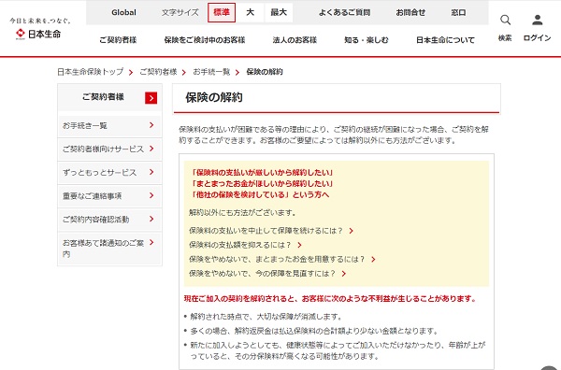Image resolution: width=561 pixels, height=370 pixels.
Task: Click chevron on 重要なご連絡事項 row
Action: click(x=151, y=195)
